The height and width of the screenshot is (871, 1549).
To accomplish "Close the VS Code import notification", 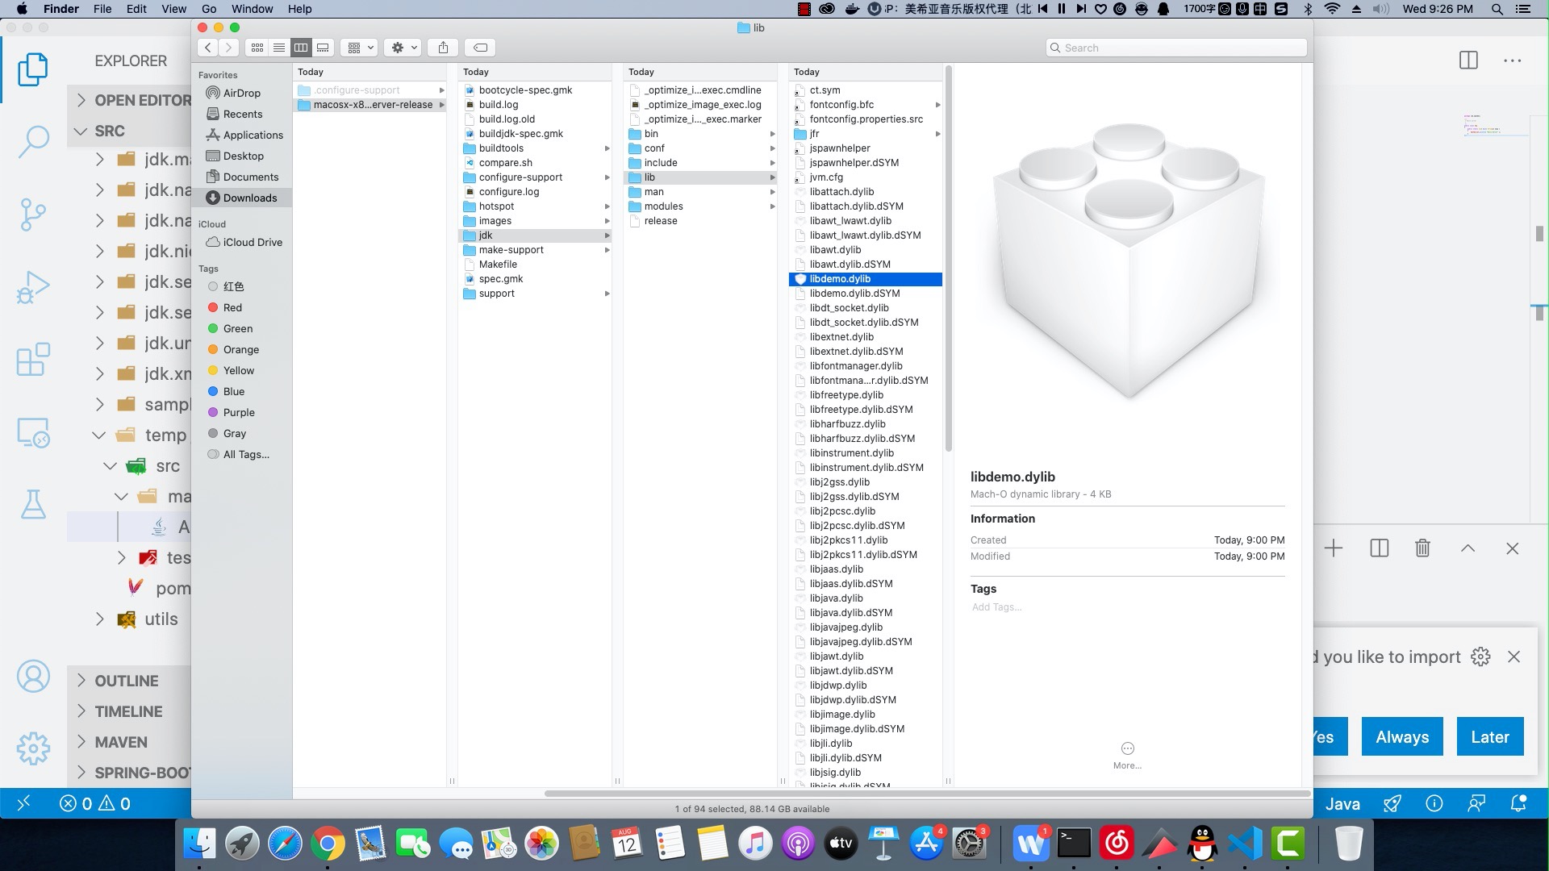I will [1514, 656].
